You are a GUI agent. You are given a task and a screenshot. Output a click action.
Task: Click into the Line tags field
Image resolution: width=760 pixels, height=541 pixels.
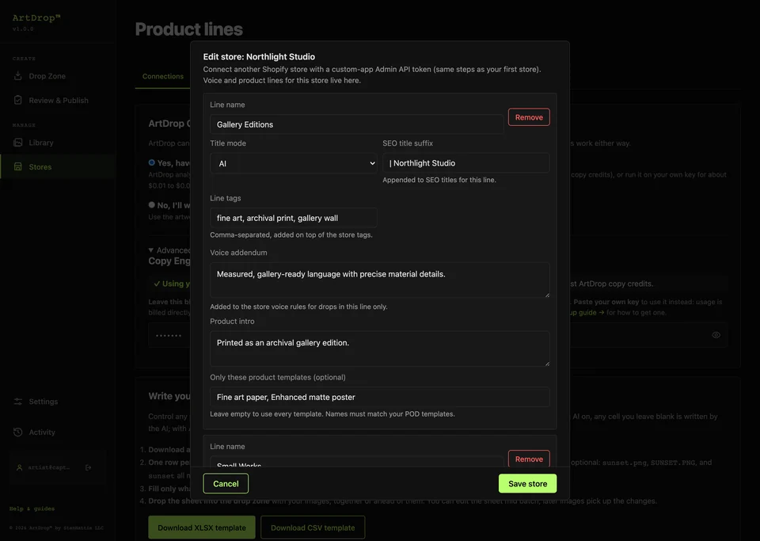click(293, 218)
